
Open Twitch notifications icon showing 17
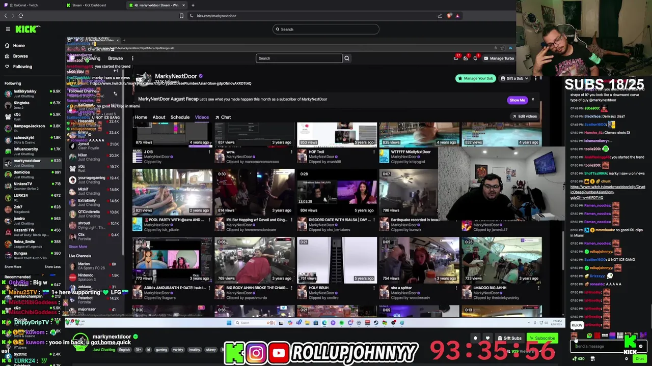tap(456, 58)
